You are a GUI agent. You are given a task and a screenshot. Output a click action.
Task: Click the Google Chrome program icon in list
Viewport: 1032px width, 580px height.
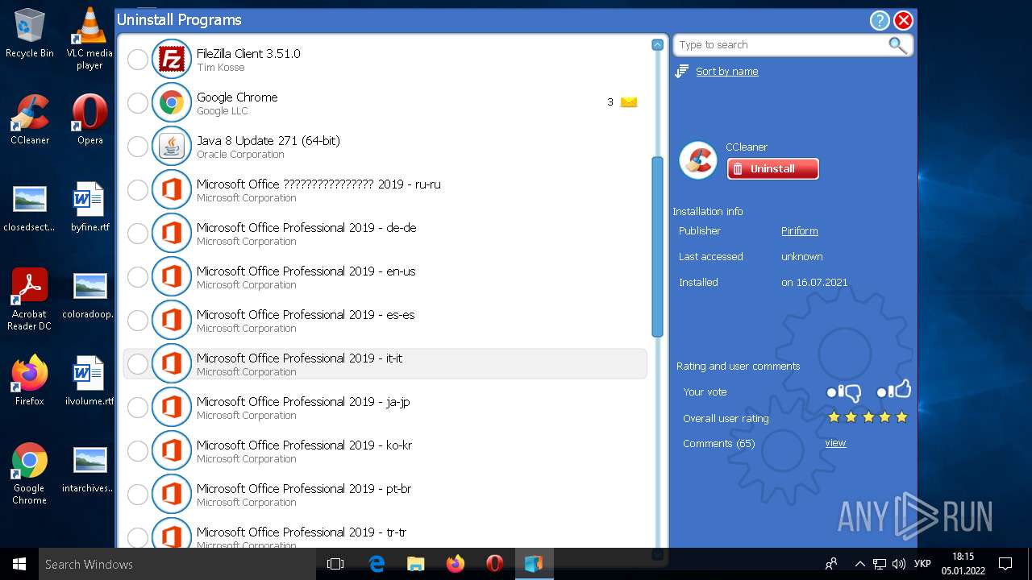(x=171, y=102)
